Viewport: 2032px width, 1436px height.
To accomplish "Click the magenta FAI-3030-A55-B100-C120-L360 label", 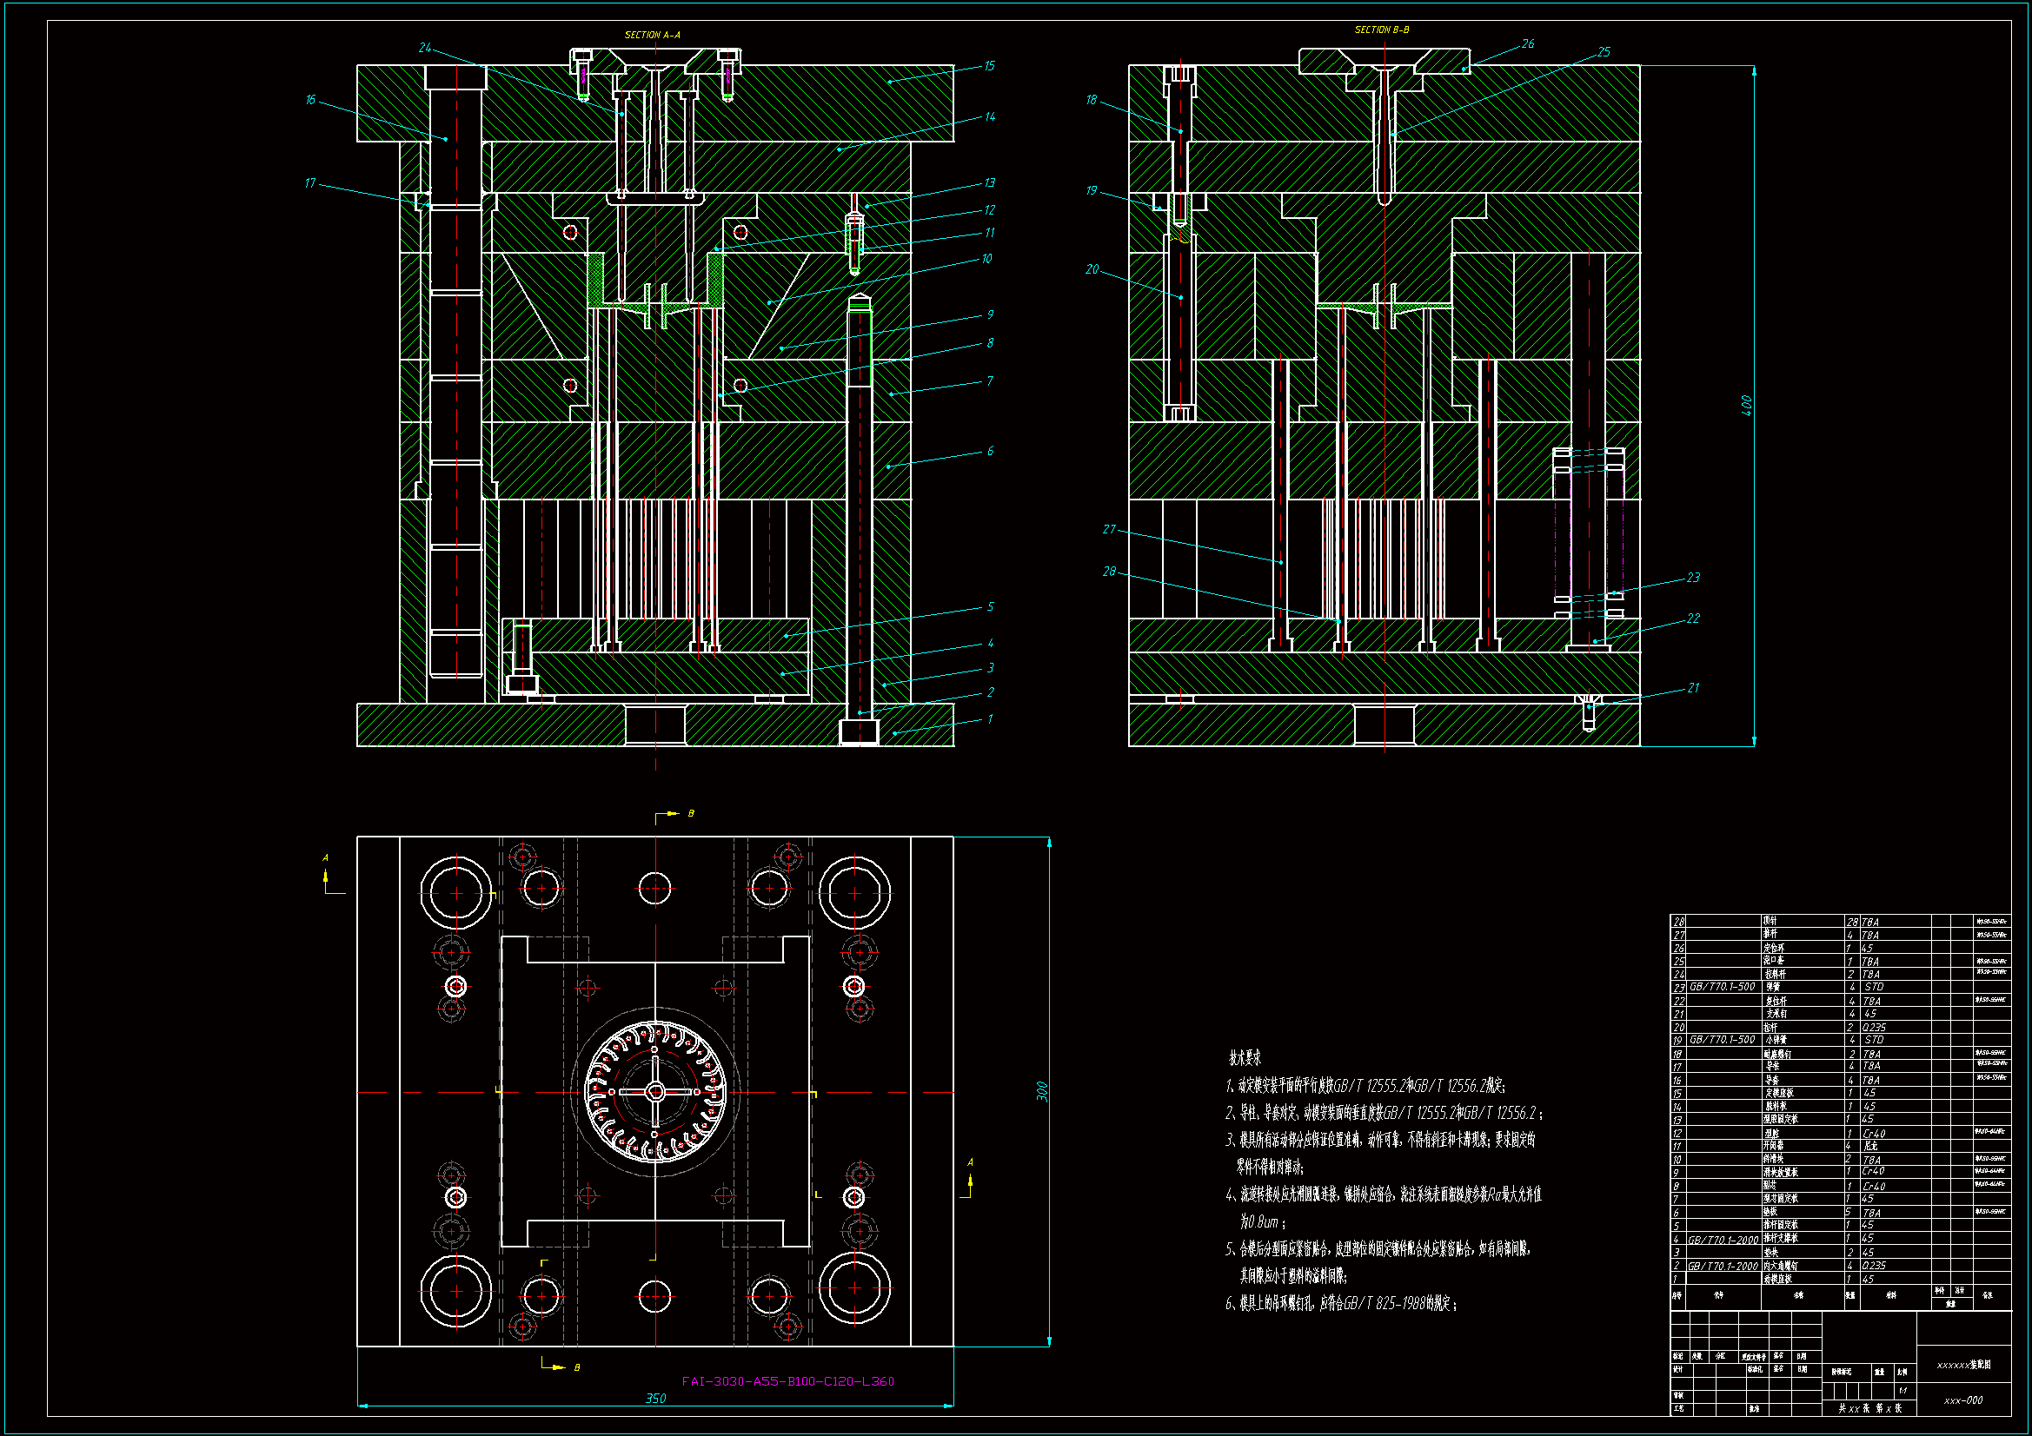I will [787, 1380].
